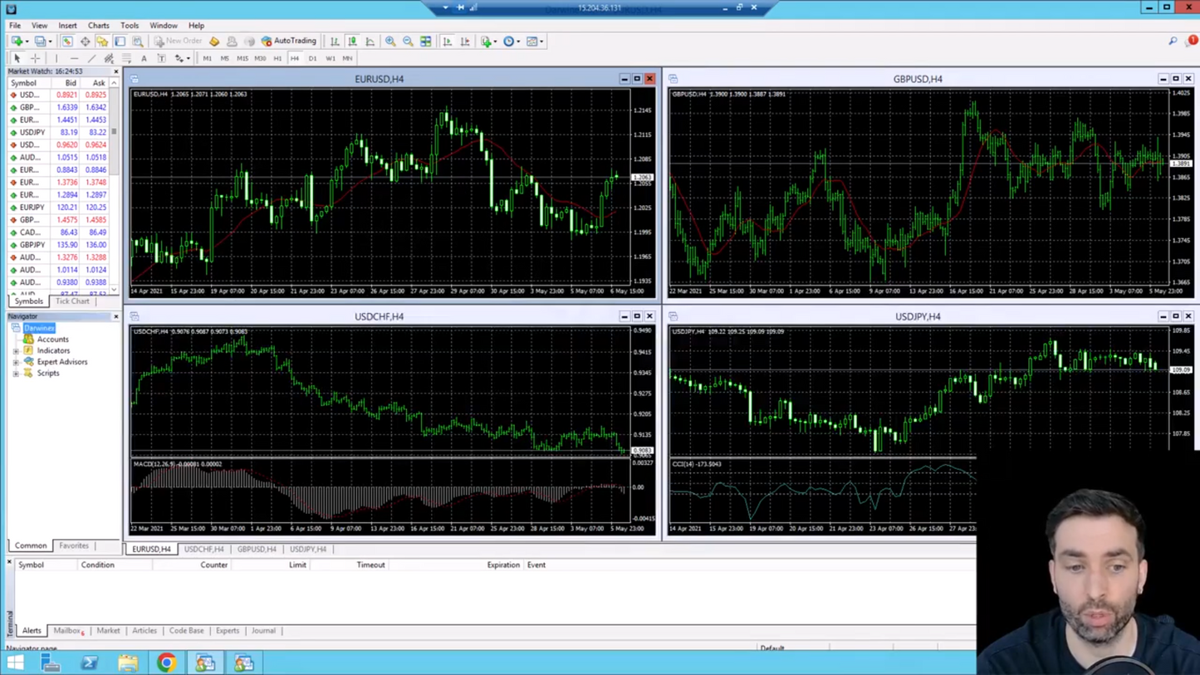Toggle the Market Watch panel icon
1200x675 pixels.
(x=67, y=41)
